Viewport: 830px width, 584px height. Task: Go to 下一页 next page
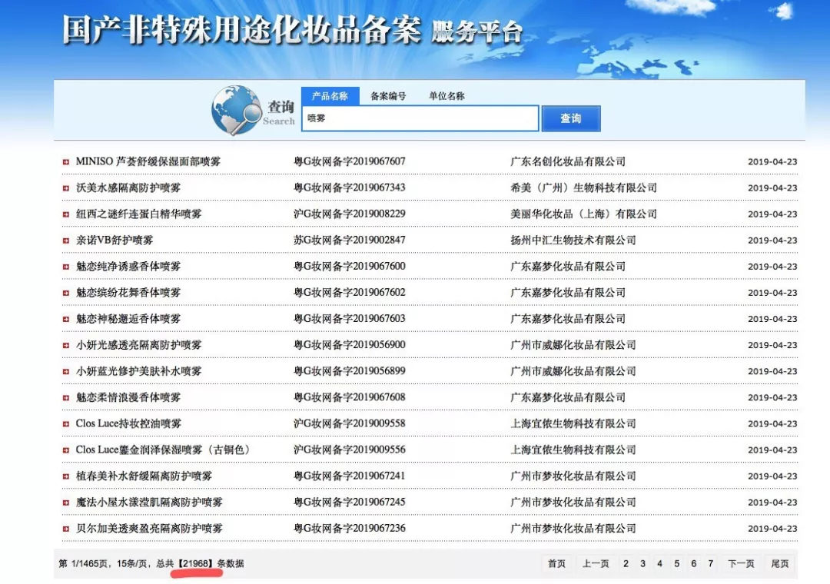(x=741, y=563)
